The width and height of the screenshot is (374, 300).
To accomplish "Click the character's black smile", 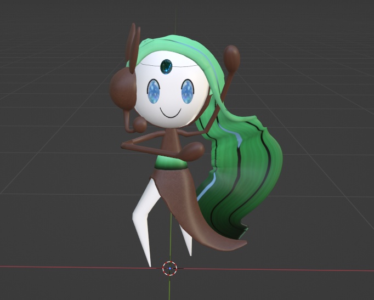I will click(171, 114).
